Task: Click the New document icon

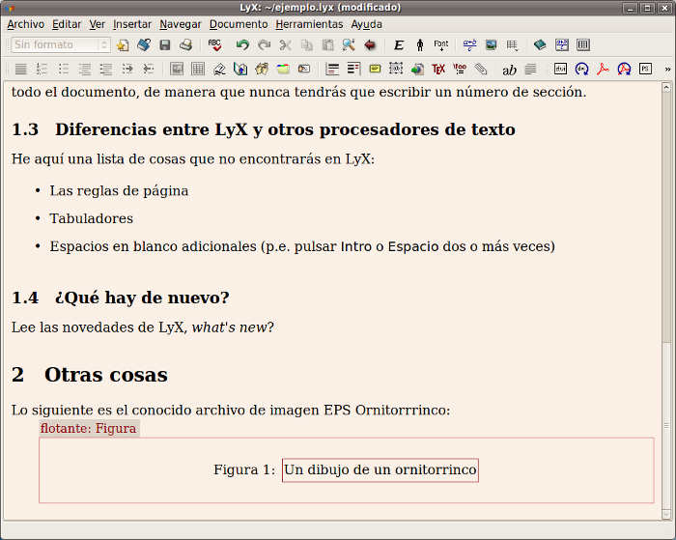Action: click(123, 44)
